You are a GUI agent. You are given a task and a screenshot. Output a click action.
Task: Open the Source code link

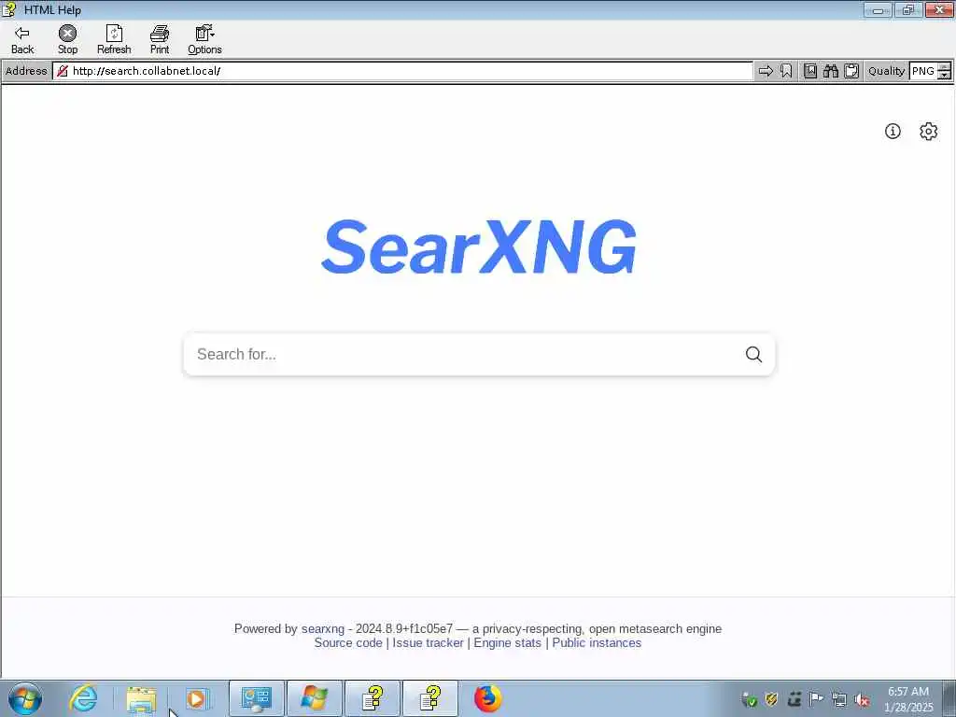348,642
